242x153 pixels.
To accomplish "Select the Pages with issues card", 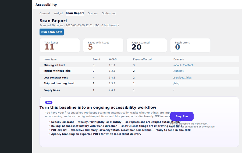I will [x=103, y=45].
